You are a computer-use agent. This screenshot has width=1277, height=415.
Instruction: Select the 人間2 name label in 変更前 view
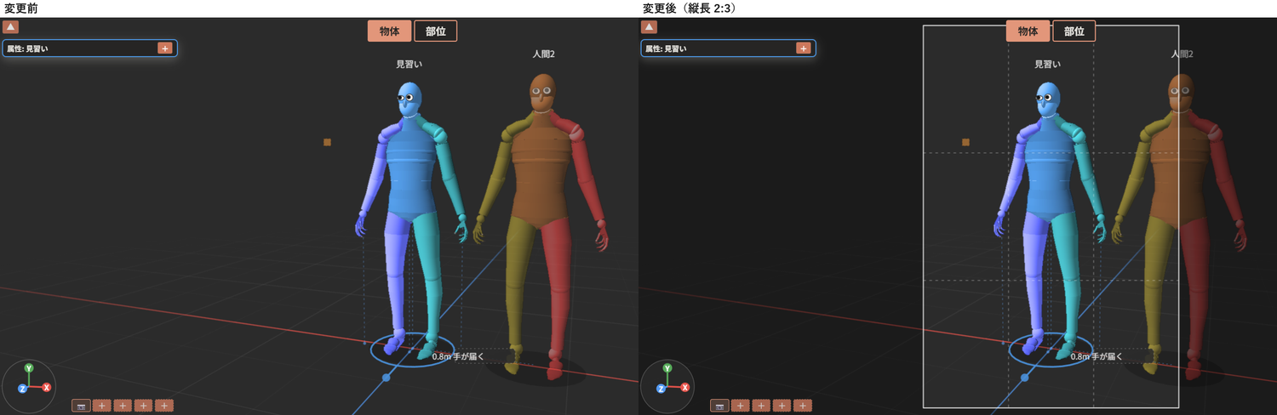click(x=544, y=54)
